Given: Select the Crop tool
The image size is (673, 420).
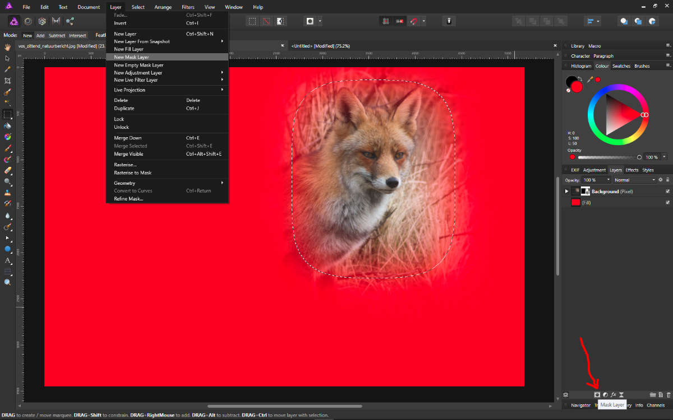Looking at the screenshot, I should pyautogui.click(x=8, y=80).
